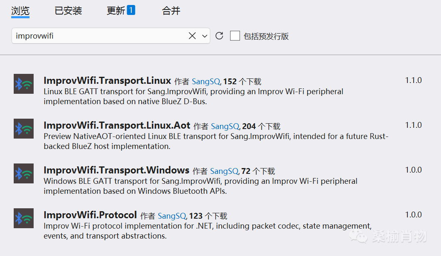The height and width of the screenshot is (256, 441).
Task: Switch to the 合并 tab
Action: tap(171, 11)
